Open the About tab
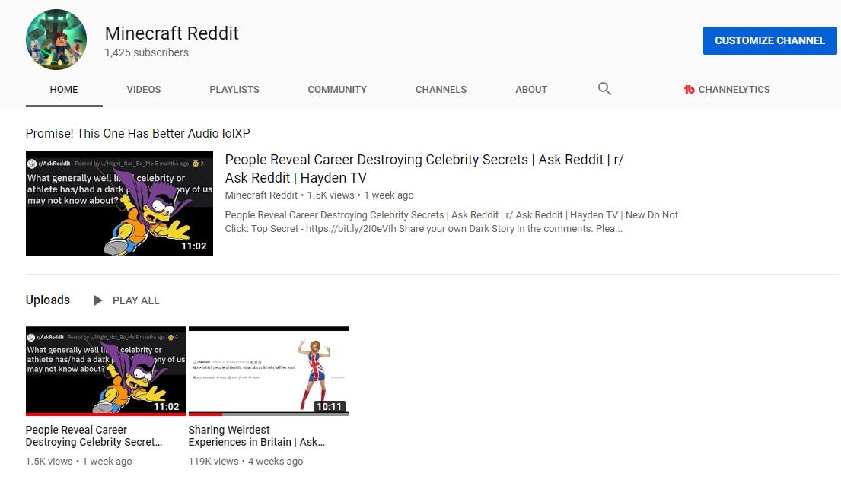This screenshot has width=841, height=502. (x=531, y=90)
